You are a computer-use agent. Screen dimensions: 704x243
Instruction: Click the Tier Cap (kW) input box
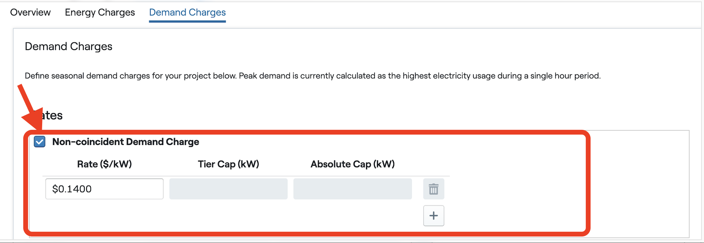[x=228, y=189]
